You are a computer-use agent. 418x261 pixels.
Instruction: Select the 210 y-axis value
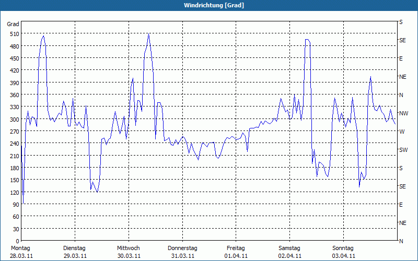point(15,156)
